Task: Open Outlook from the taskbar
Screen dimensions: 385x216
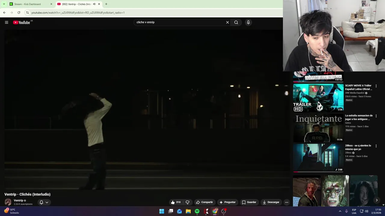Action: point(179,211)
